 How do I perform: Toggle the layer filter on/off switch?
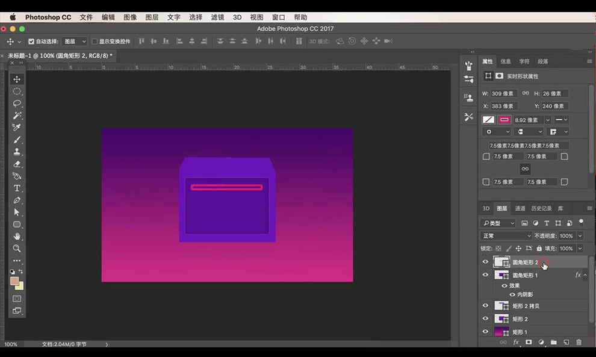pos(581,222)
